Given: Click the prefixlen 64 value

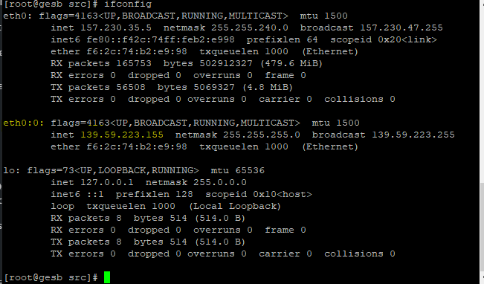Looking at the screenshot, I should [312, 39].
